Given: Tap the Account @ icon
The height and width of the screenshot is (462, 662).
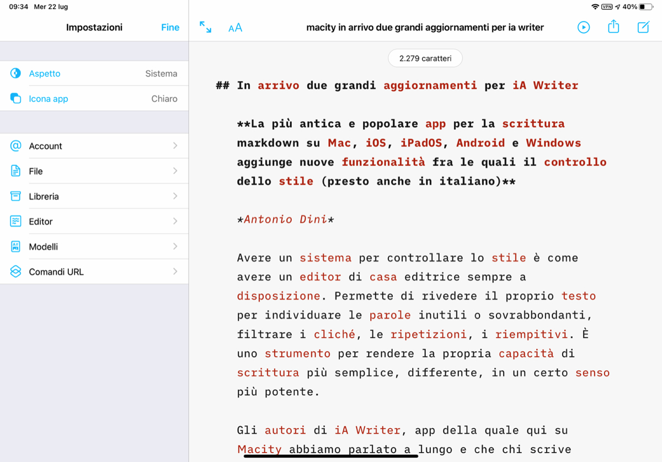Looking at the screenshot, I should coord(15,146).
